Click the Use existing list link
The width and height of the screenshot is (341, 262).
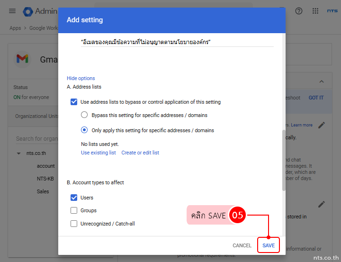[x=99, y=153]
